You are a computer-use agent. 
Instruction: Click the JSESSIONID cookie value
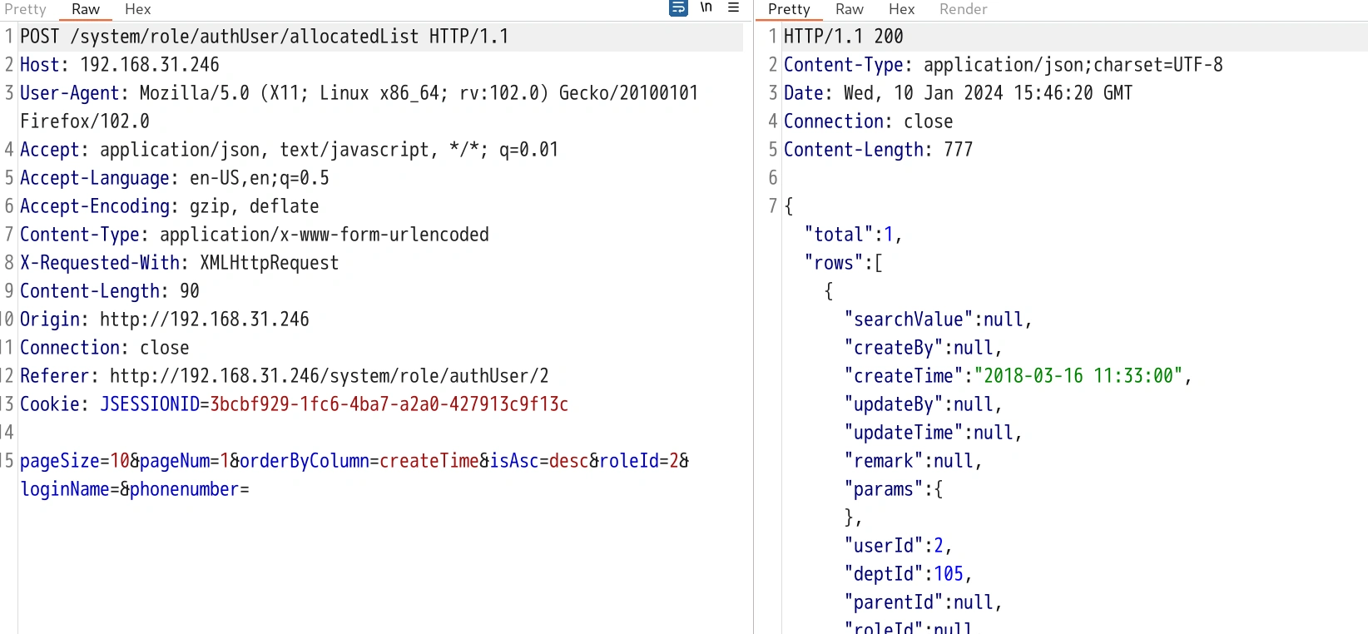[x=389, y=404]
